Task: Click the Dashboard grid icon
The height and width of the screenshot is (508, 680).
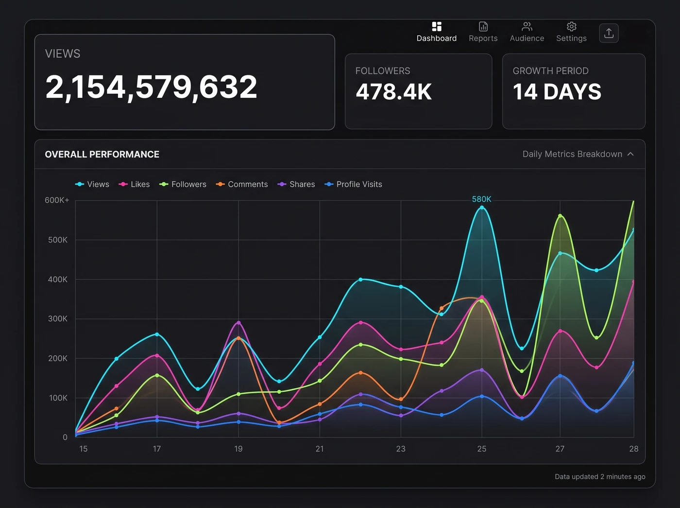Action: coord(437,26)
